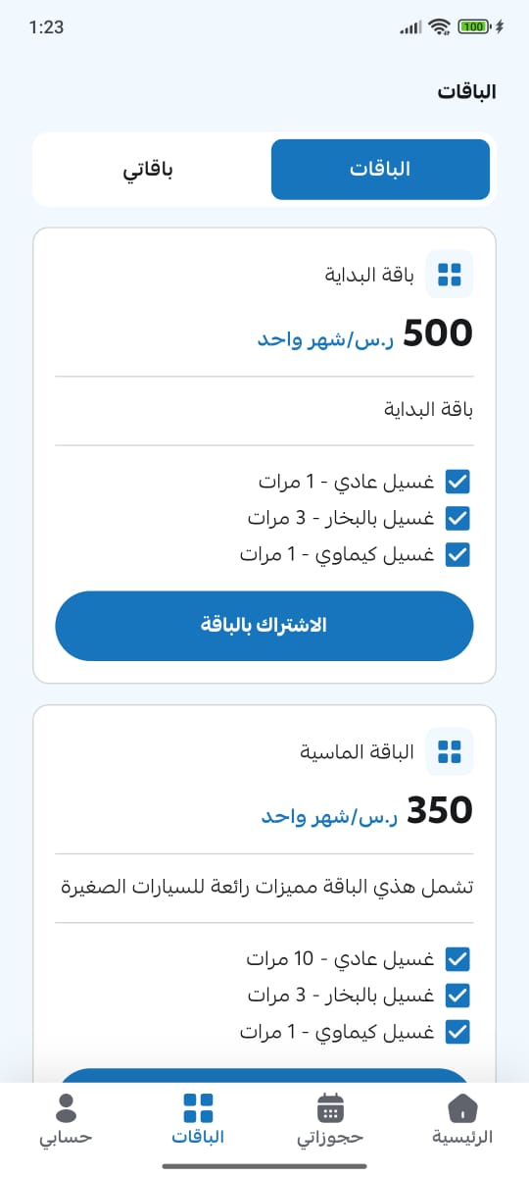This screenshot has height=1177, width=529.
Task: Tap the باقة البداية card title
Action: pos(369,275)
